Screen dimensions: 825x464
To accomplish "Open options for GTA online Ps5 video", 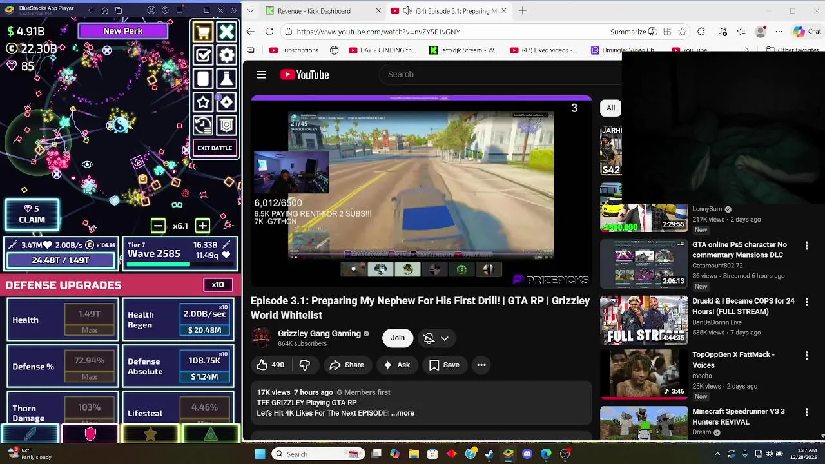I will [x=806, y=246].
